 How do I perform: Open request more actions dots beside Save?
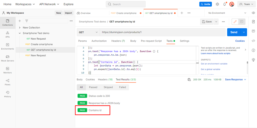coord(223,22)
